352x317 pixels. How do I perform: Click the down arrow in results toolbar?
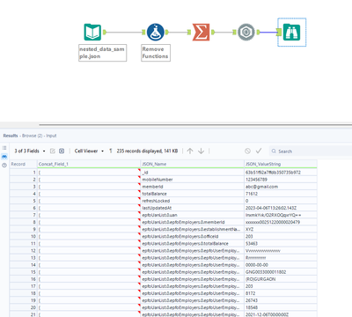pos(202,151)
